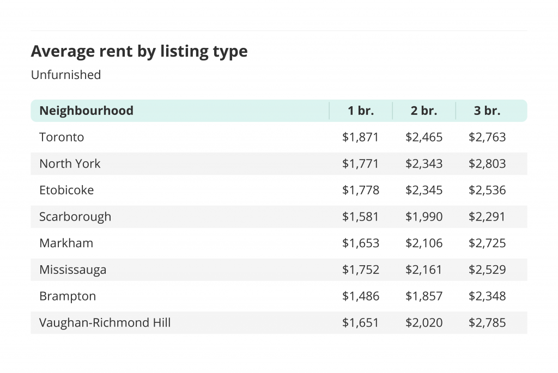Select the Brampton neighbourhood name
The image size is (558, 373).
pyautogui.click(x=68, y=297)
